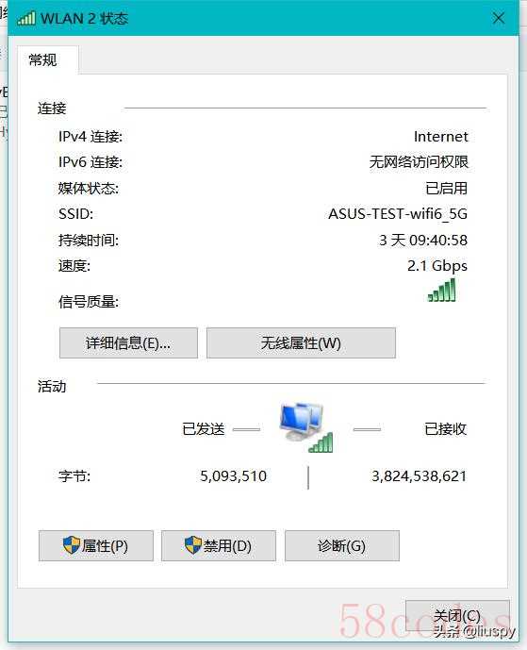Click the shield icon on 属性(P) button

pyautogui.click(x=71, y=544)
